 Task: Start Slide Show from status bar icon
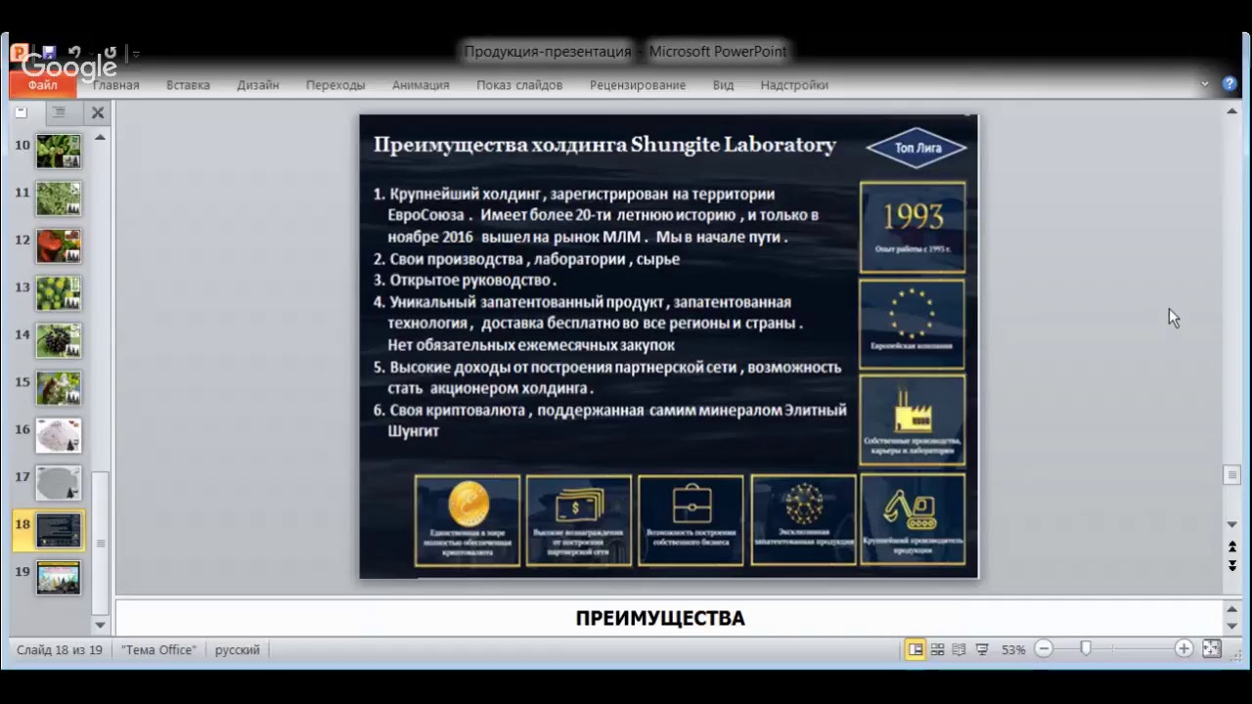click(982, 649)
